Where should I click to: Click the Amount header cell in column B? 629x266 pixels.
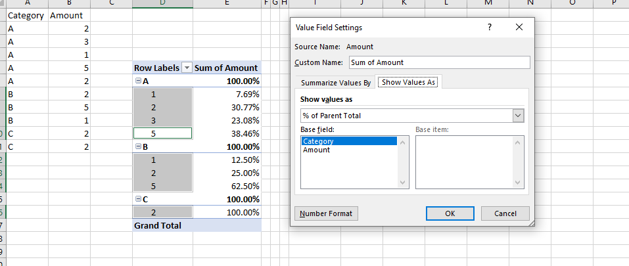(x=69, y=16)
